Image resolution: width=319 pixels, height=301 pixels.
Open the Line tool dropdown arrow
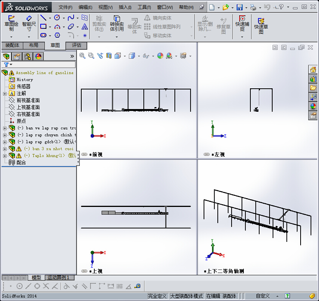pyautogui.click(x=50, y=18)
